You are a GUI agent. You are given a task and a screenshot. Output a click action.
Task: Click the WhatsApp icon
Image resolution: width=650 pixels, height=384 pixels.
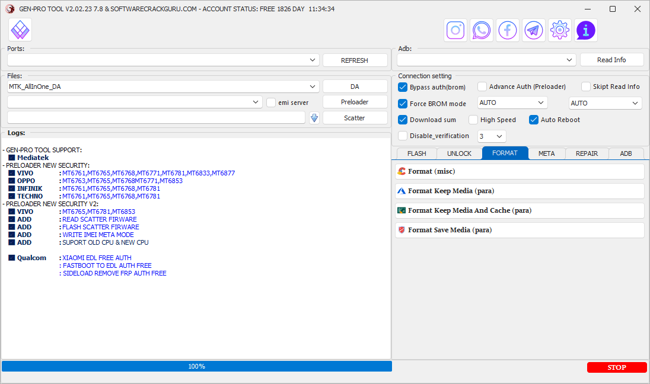(x=482, y=30)
